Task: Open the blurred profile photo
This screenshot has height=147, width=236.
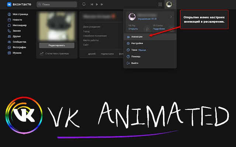Action: coord(57,26)
